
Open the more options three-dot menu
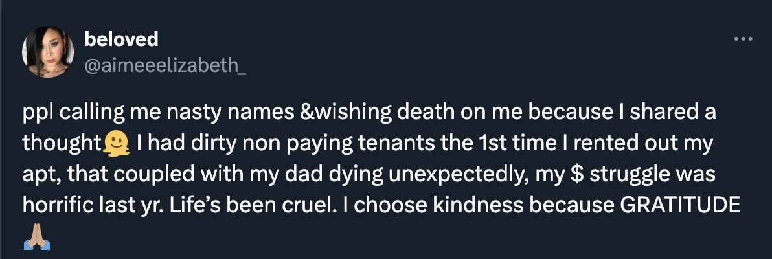(744, 39)
